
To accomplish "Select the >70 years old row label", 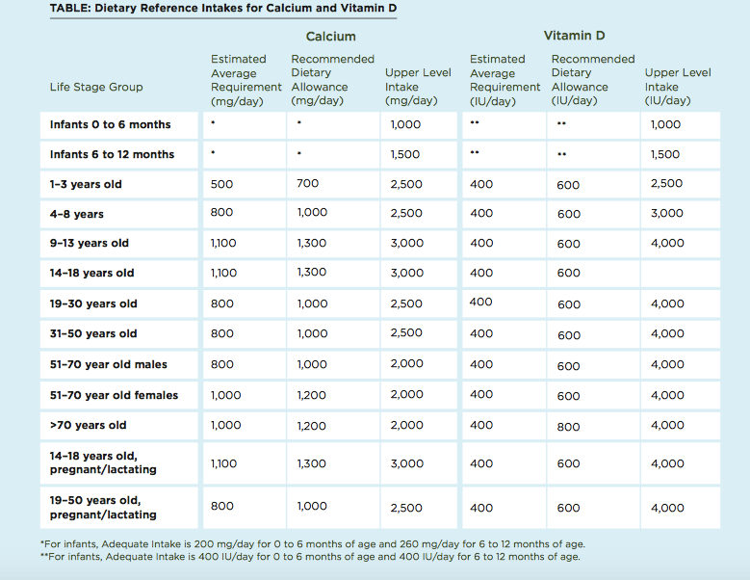I will click(x=88, y=425).
